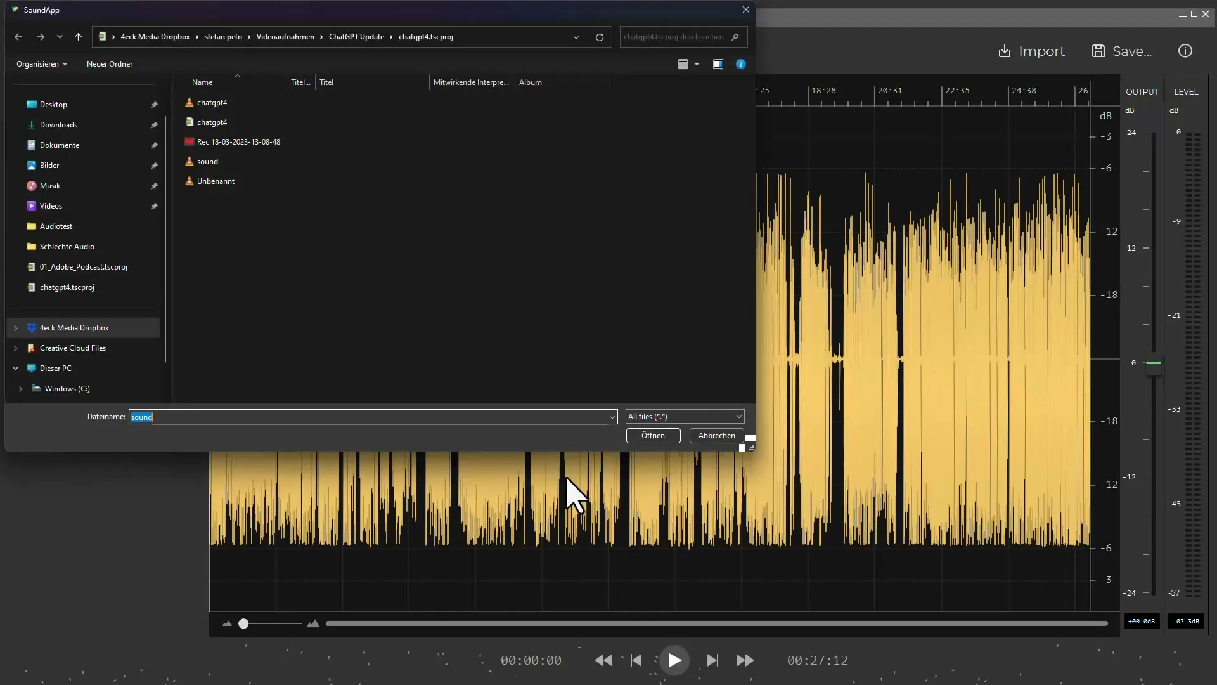
Task: Go back in the file dialog
Action: 18,37
